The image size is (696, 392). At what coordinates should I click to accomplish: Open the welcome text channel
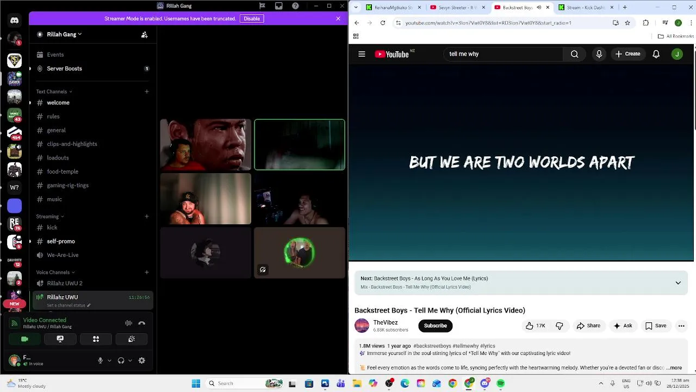point(92,102)
